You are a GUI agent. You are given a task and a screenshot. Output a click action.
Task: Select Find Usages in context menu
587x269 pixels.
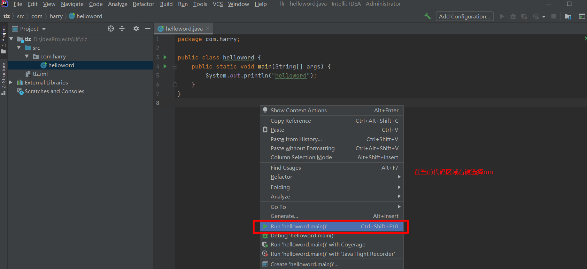[332, 168]
